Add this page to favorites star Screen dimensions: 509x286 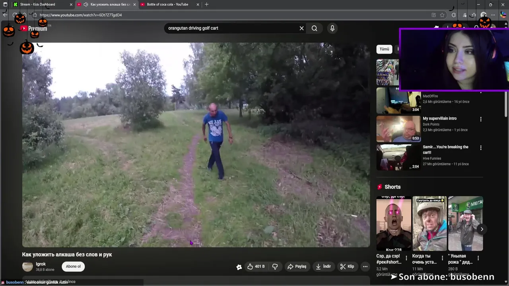(442, 15)
